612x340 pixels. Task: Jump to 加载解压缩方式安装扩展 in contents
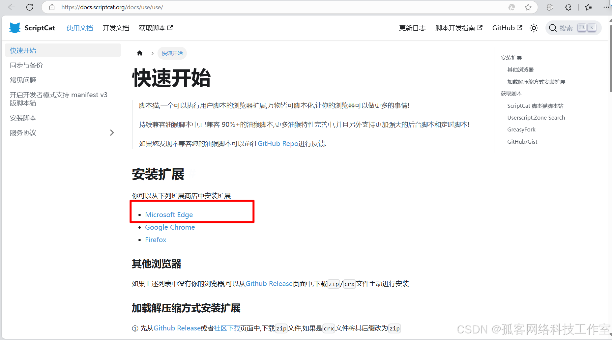point(536,82)
